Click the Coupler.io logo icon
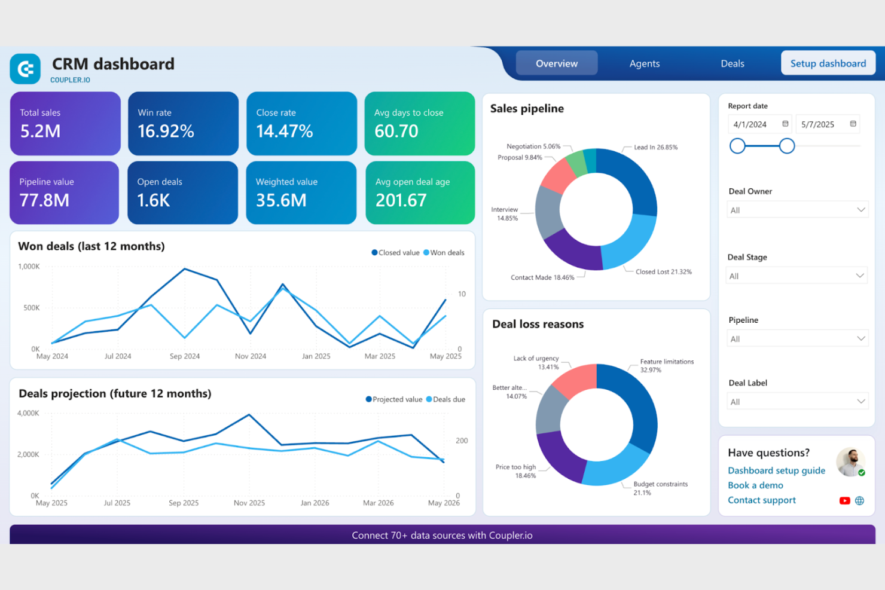The height and width of the screenshot is (590, 885). [x=25, y=69]
